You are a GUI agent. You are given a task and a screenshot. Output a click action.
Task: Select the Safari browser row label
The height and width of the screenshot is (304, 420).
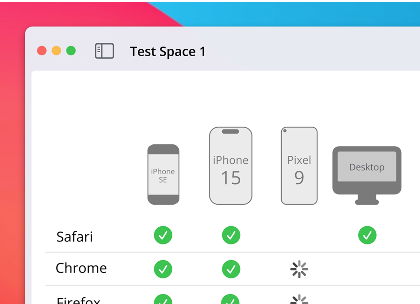click(x=75, y=237)
